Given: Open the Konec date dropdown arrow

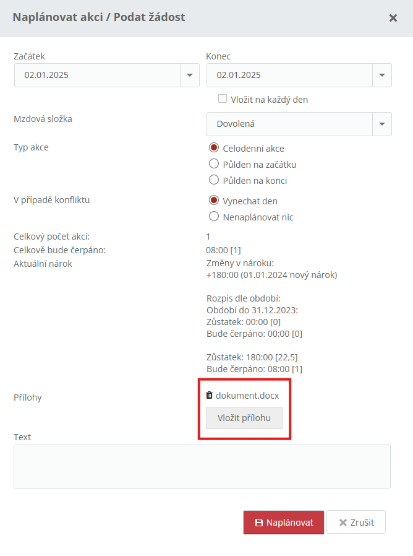Looking at the screenshot, I should [382, 75].
